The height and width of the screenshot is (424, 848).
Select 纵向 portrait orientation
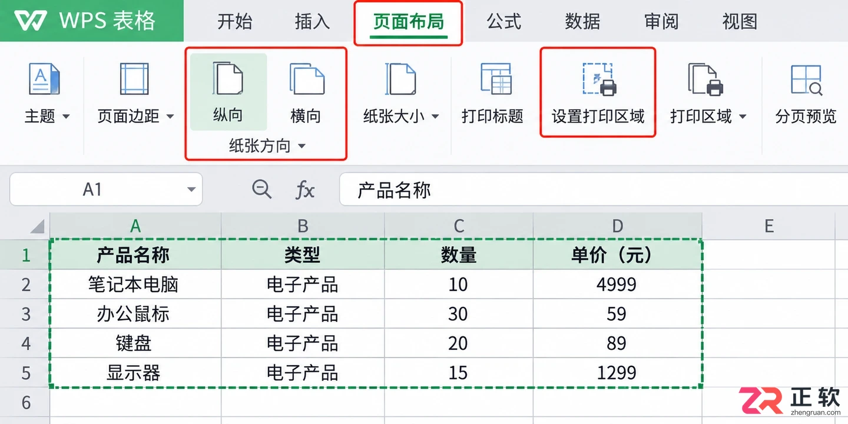pos(228,92)
